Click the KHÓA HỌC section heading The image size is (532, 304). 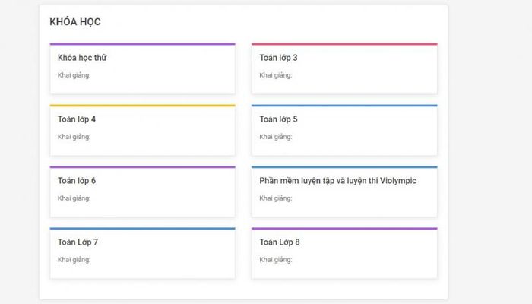click(x=75, y=22)
